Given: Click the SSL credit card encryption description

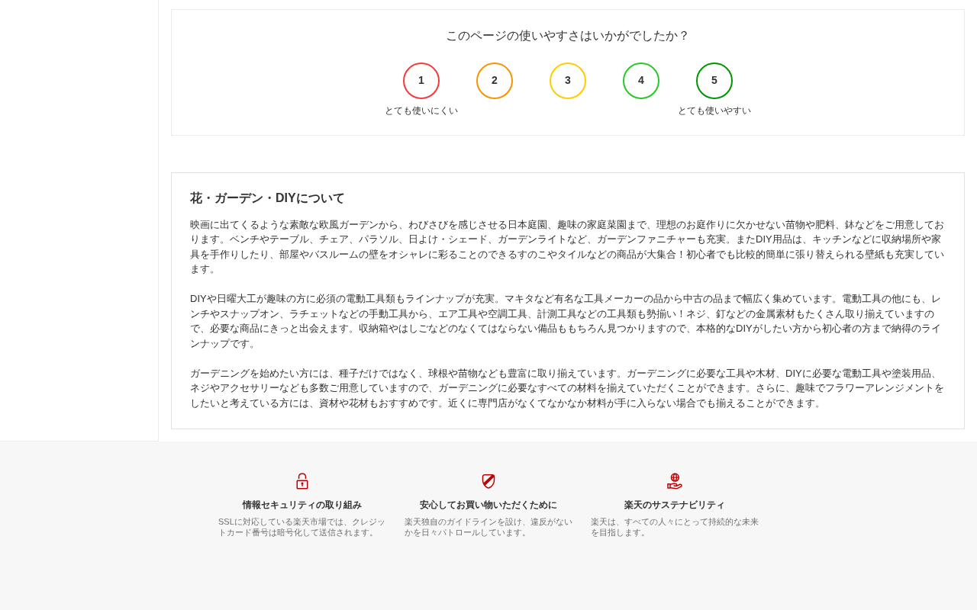Looking at the screenshot, I should coord(302,527).
